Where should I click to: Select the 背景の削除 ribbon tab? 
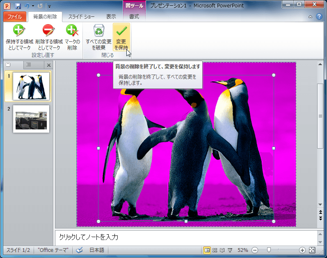[x=45, y=17]
